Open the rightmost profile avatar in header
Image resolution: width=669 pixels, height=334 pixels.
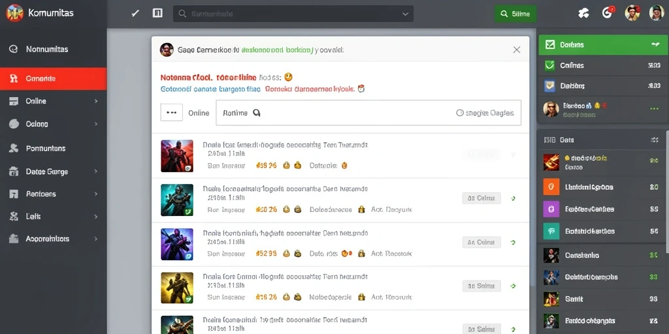pyautogui.click(x=657, y=13)
